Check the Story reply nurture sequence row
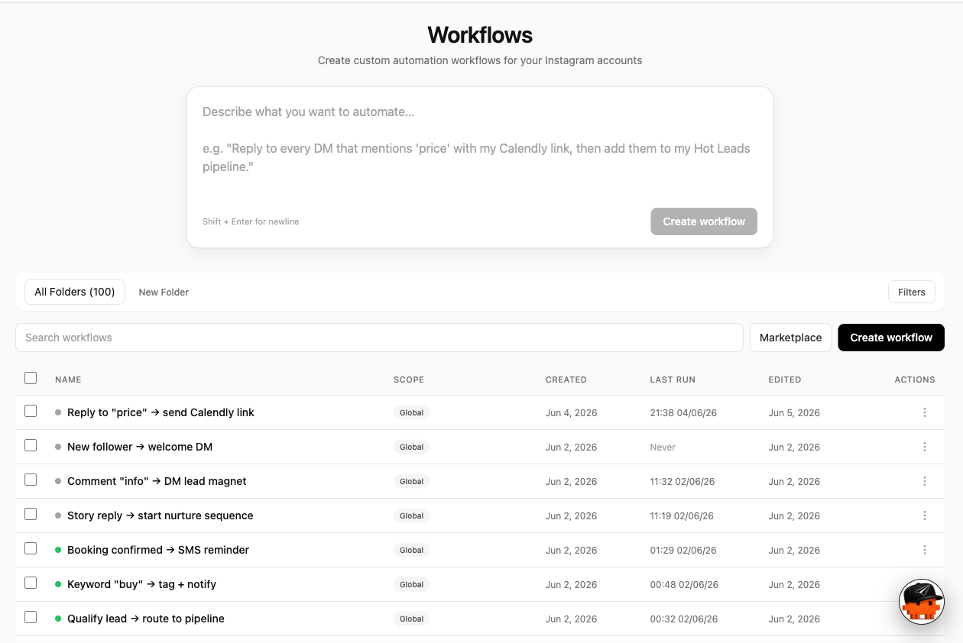The width and height of the screenshot is (963, 643). (31, 514)
